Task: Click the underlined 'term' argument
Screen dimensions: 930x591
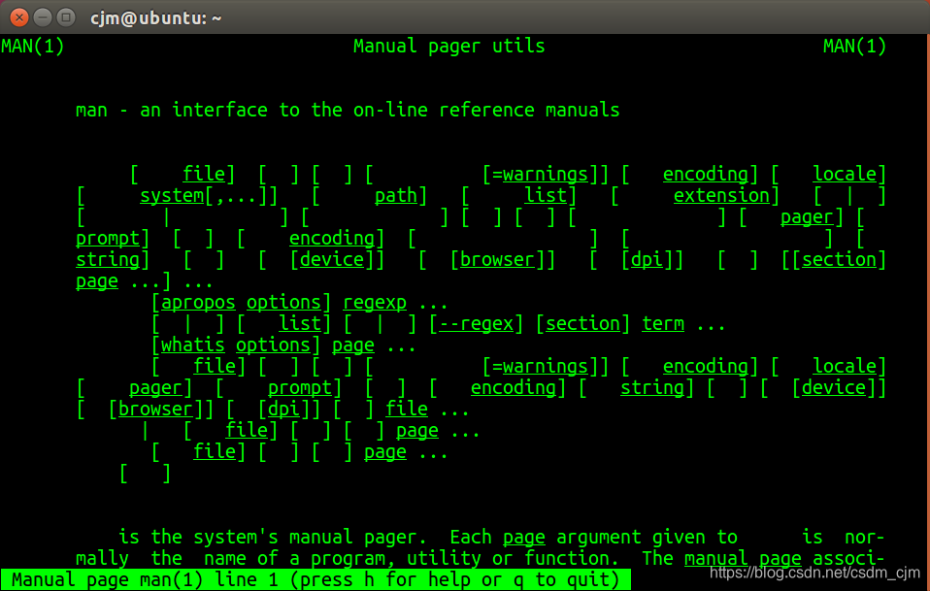Action: click(x=663, y=324)
